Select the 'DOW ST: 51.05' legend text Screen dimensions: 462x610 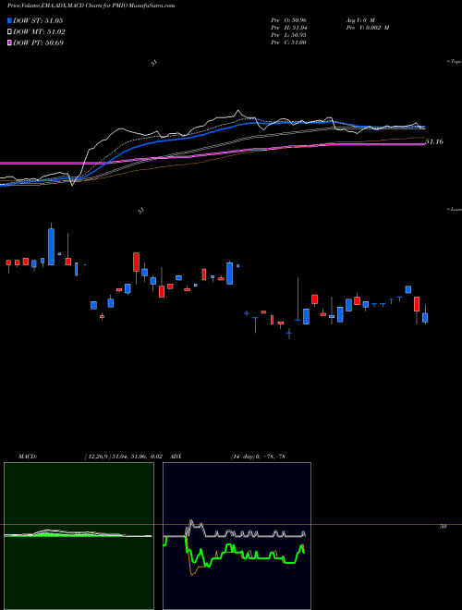(x=38, y=20)
